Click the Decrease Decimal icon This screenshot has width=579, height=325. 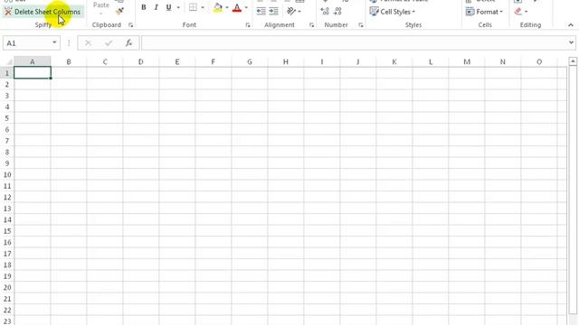(x=337, y=12)
